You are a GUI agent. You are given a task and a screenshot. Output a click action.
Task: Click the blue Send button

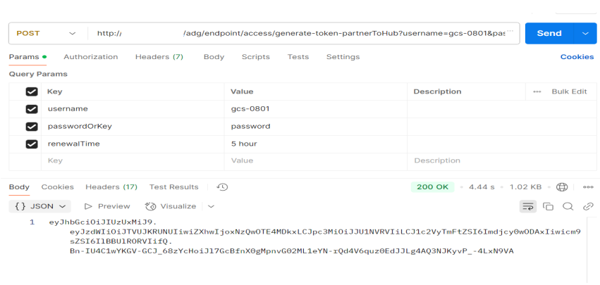(549, 33)
